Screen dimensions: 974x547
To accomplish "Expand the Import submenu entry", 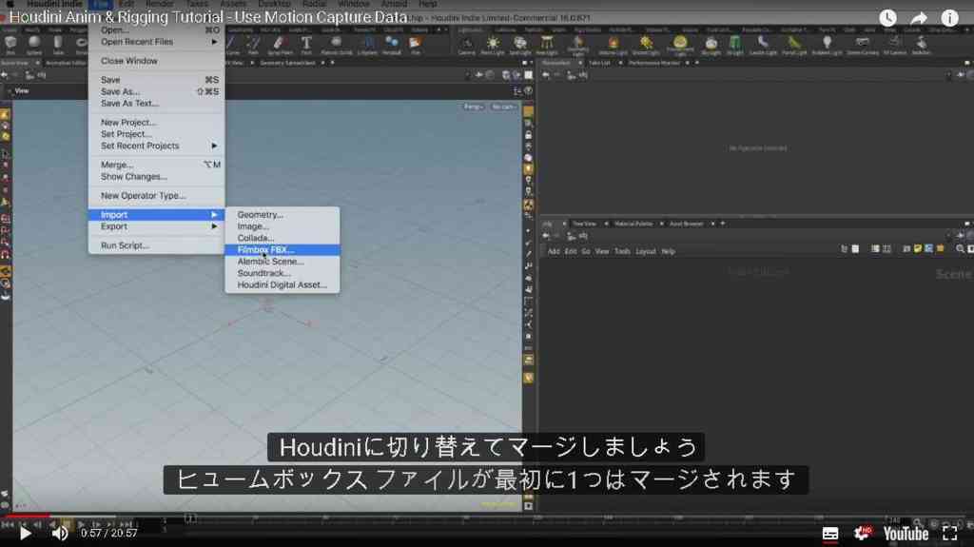I will tap(157, 214).
